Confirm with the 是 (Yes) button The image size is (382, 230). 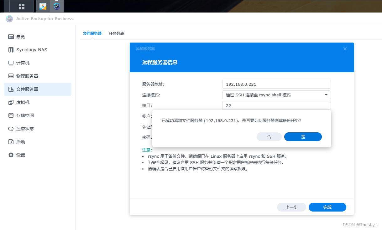[x=303, y=137]
